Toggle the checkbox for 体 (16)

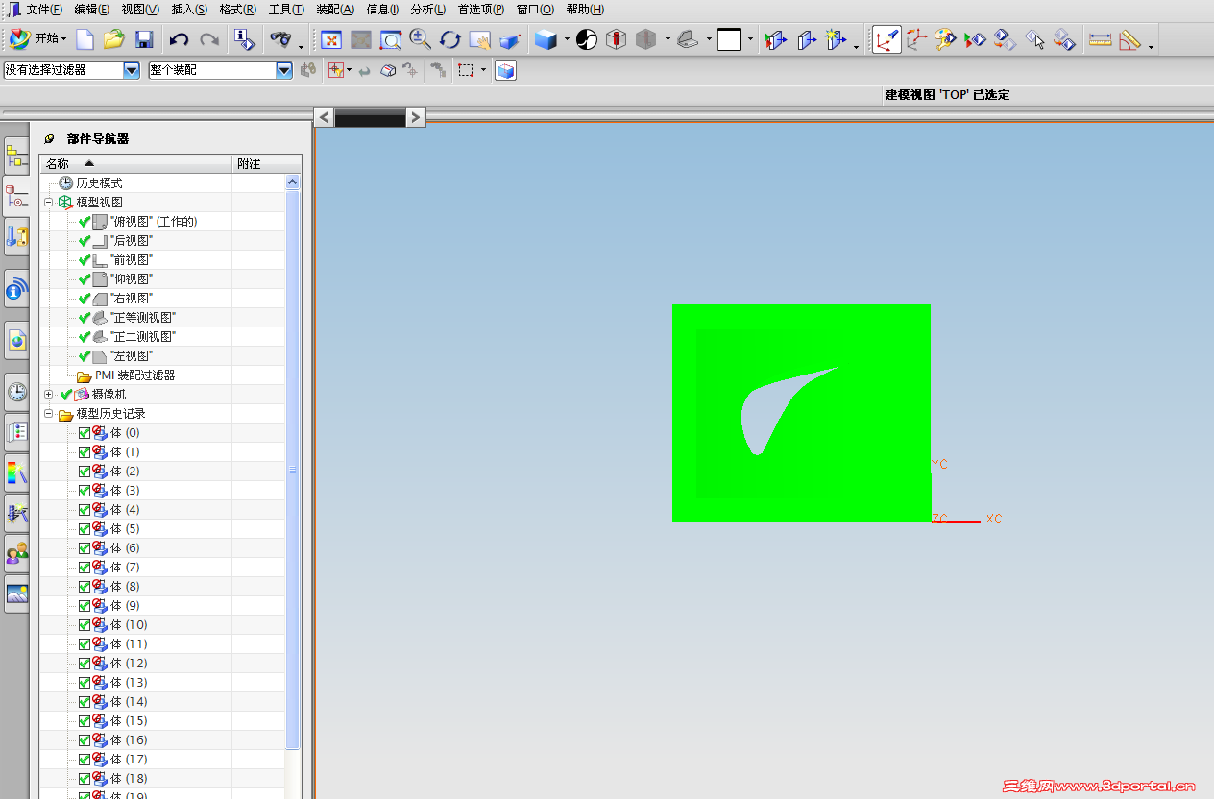coord(85,740)
